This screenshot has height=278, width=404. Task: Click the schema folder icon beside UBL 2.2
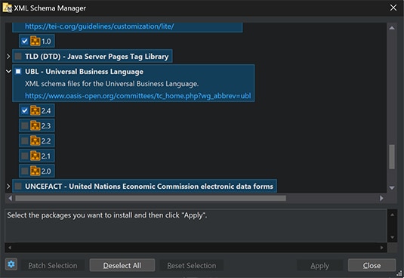click(35, 141)
